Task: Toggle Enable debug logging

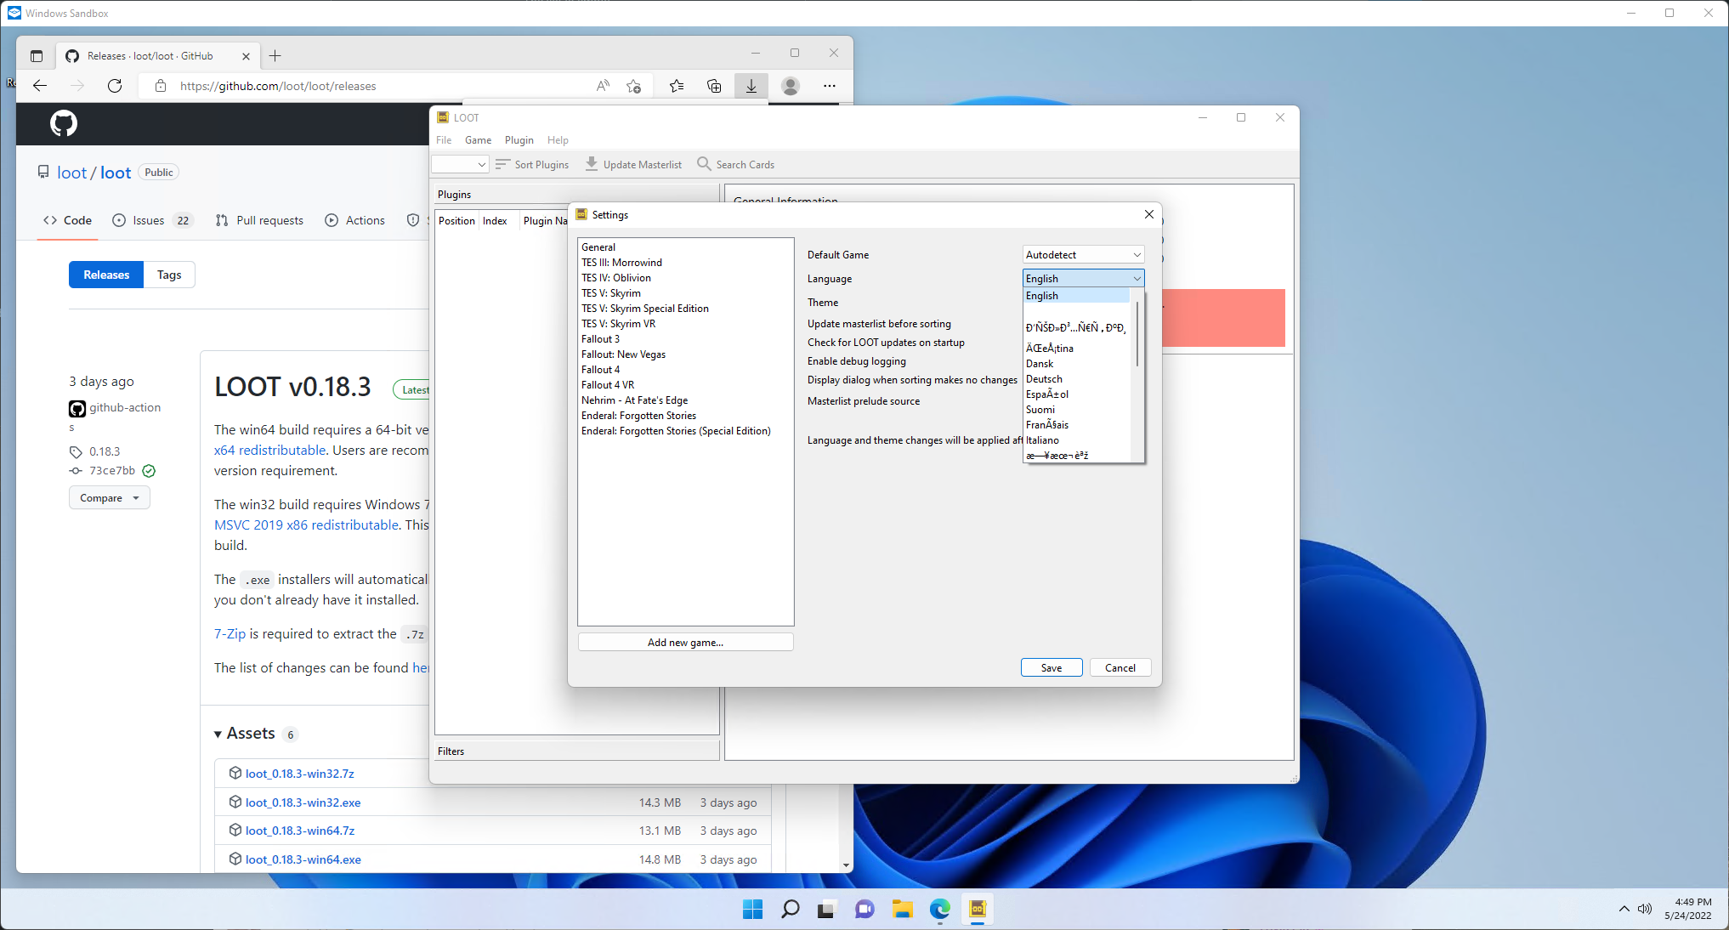Action: click(856, 361)
